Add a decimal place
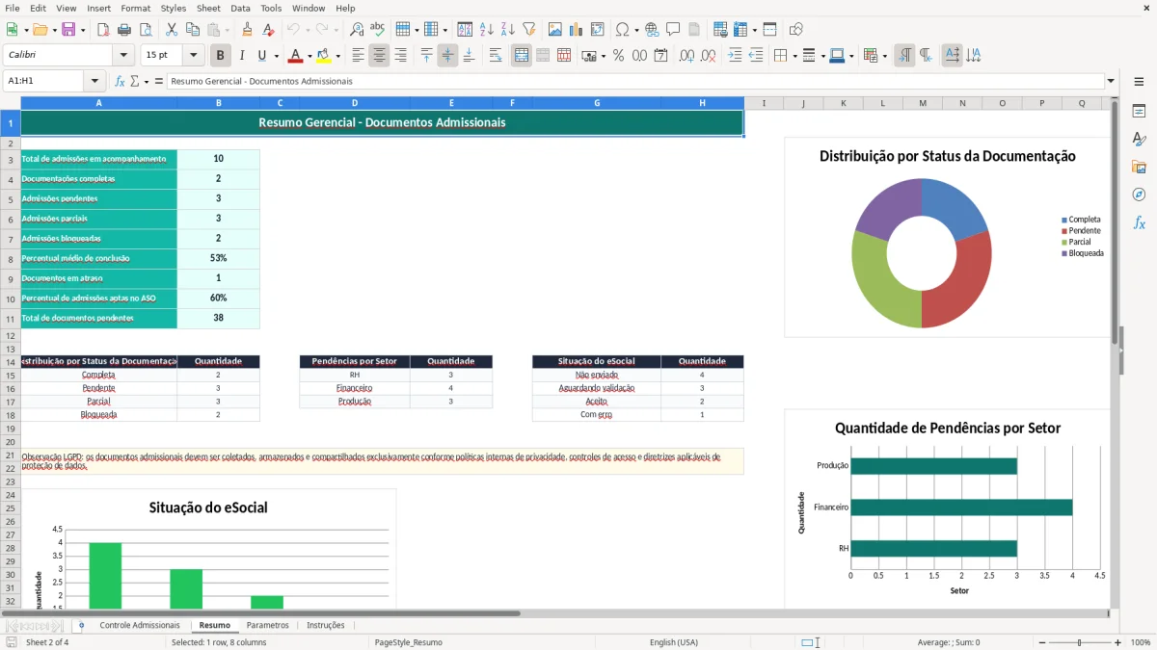1157x650 pixels. (x=687, y=56)
